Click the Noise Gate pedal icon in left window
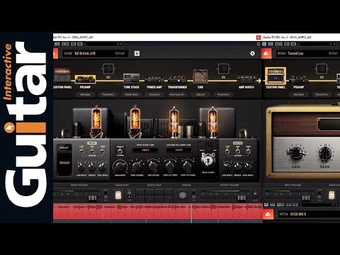The width and height of the screenshot is (340, 255). pyautogui.click(x=118, y=195)
